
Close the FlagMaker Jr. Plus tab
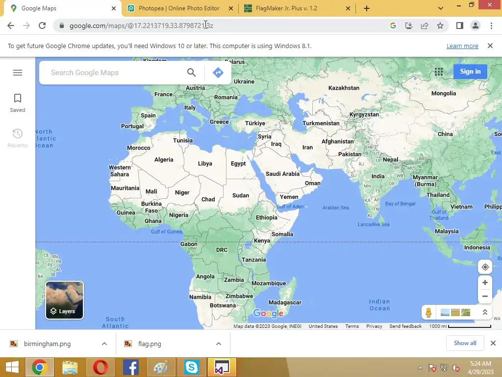coord(348,9)
